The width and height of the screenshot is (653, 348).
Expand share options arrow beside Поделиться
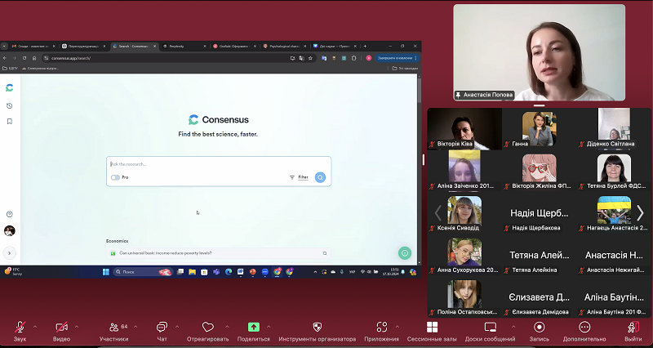tap(269, 327)
